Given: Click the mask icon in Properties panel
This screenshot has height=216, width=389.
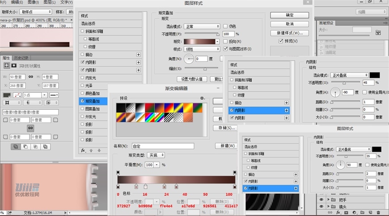Looking at the screenshot, I should [x=14, y=66].
